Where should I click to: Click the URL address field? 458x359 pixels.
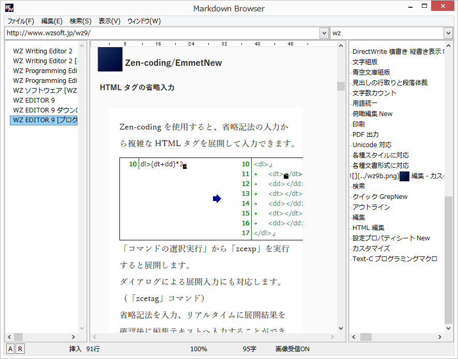[162, 33]
